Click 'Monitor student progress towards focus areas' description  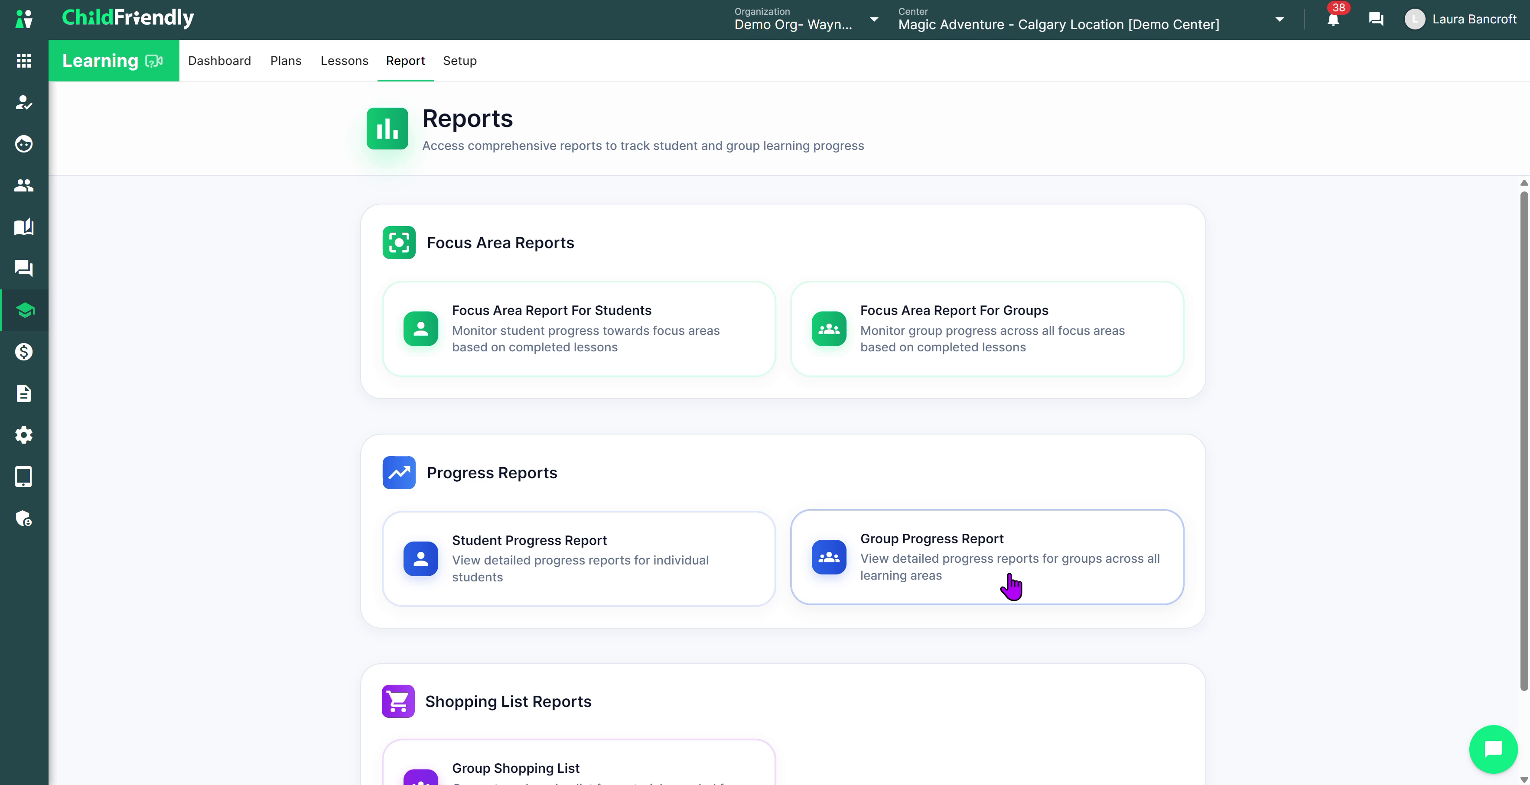pyautogui.click(x=586, y=338)
